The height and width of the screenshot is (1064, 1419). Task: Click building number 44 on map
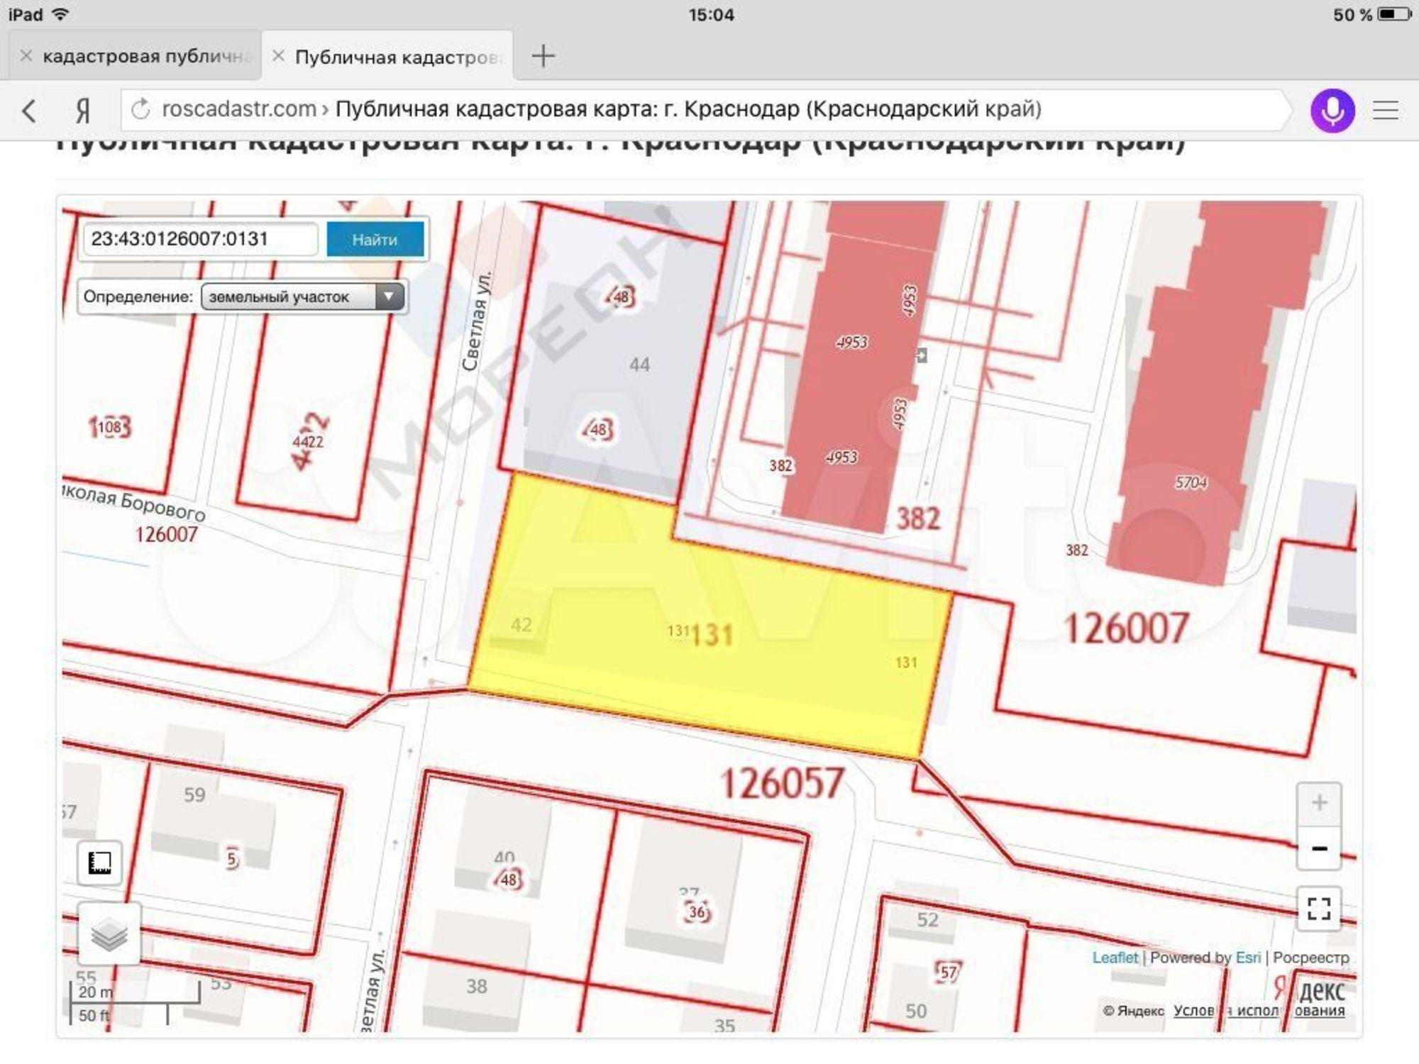pyautogui.click(x=639, y=365)
